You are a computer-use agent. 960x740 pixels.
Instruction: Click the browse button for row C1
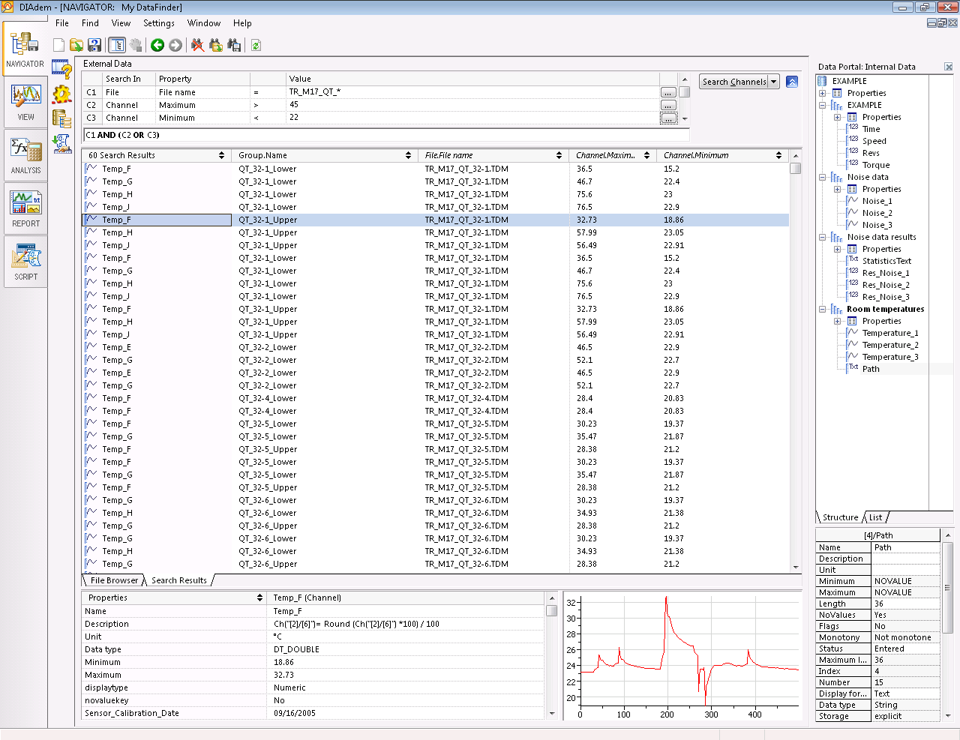[x=668, y=92]
